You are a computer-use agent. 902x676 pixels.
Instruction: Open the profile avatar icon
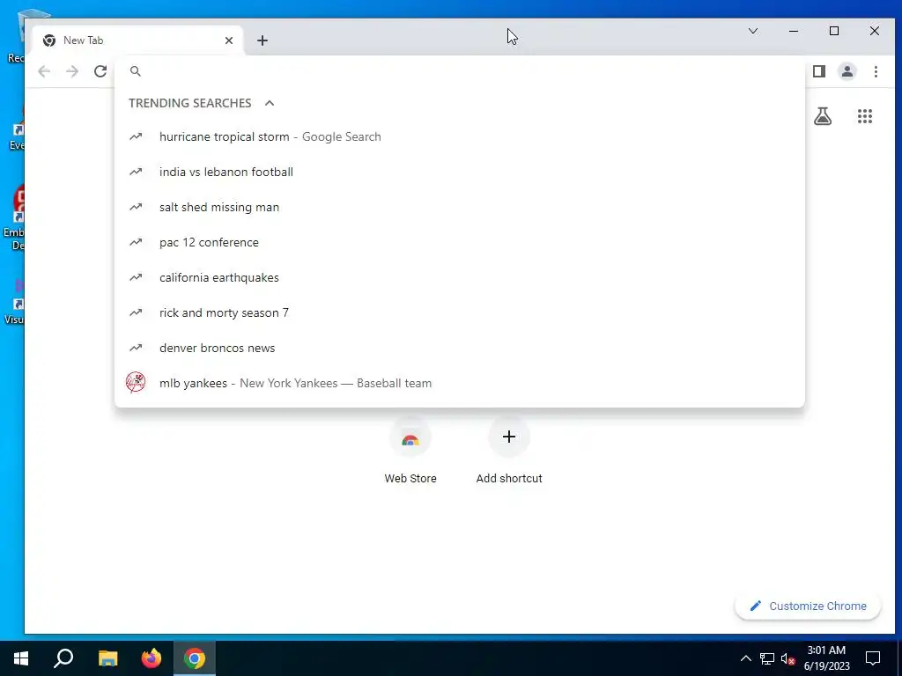(x=847, y=71)
